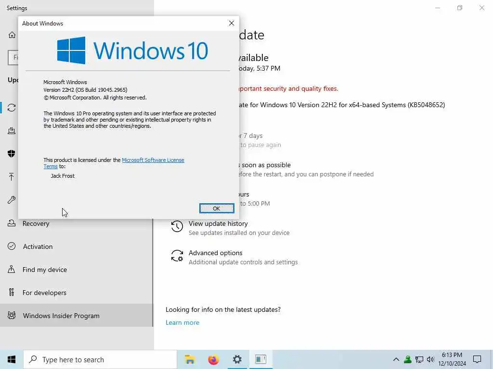This screenshot has height=369, width=493.
Task: Click the Settings gear taskbar icon
Action: [237, 359]
